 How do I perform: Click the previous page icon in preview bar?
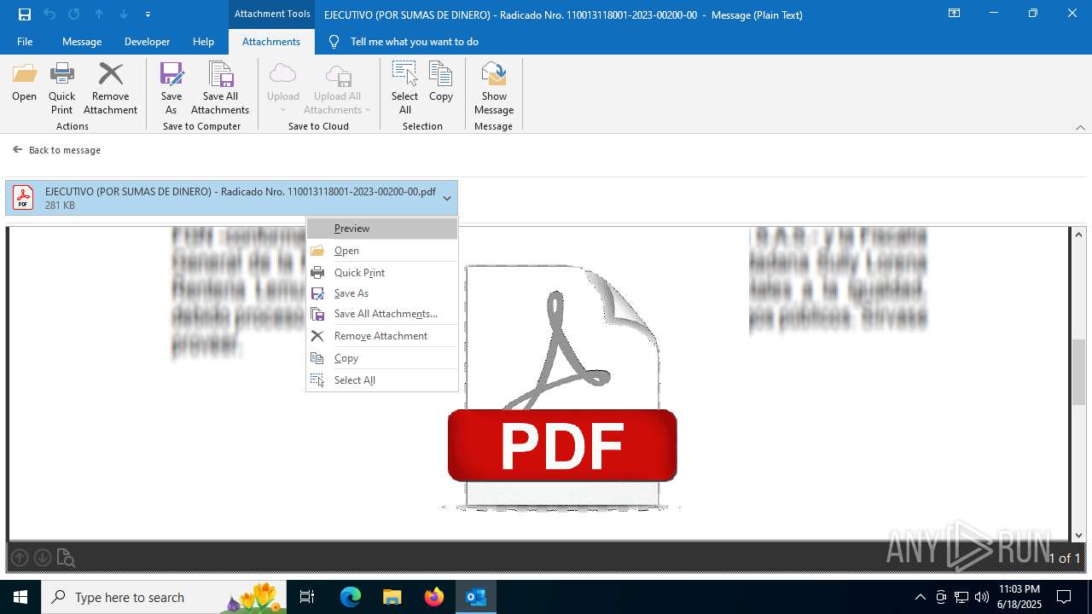coord(20,558)
